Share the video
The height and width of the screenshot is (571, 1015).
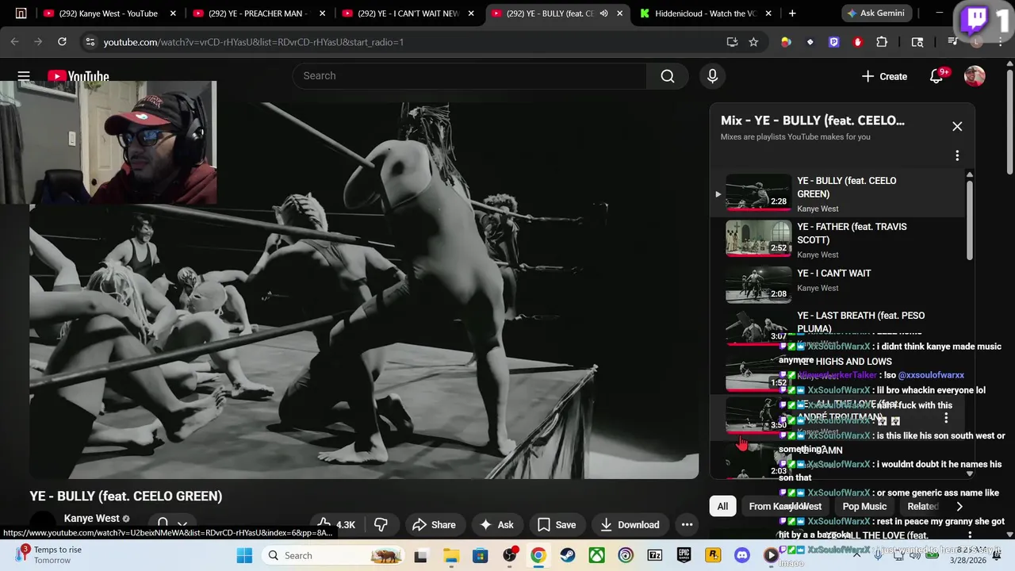(434, 524)
